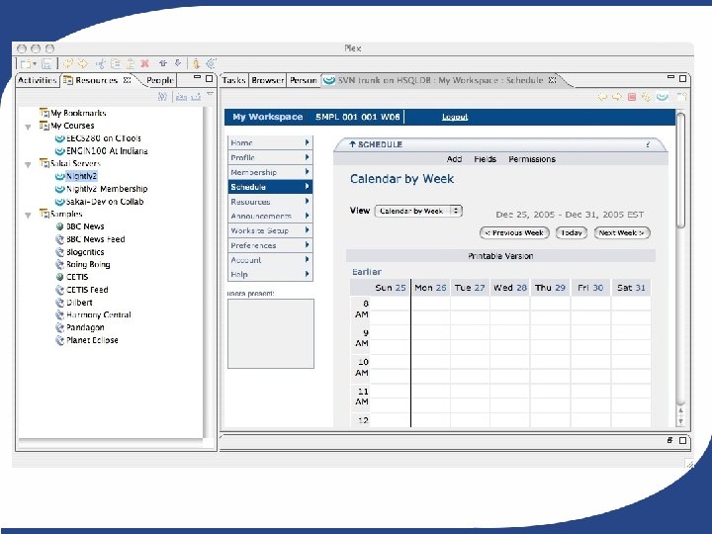The height and width of the screenshot is (534, 712).
Task: Minimize the Resources view panel
Action: (x=197, y=78)
